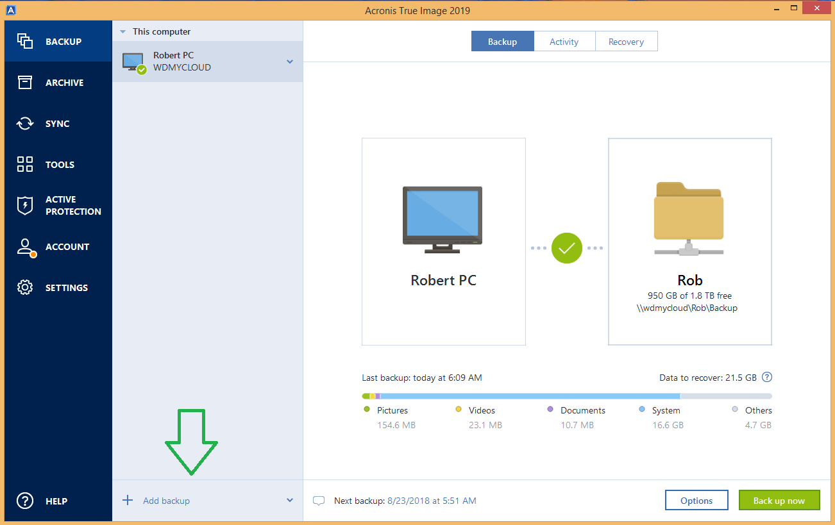Switch to the Recovery tab
The width and height of the screenshot is (835, 525).
[626, 42]
